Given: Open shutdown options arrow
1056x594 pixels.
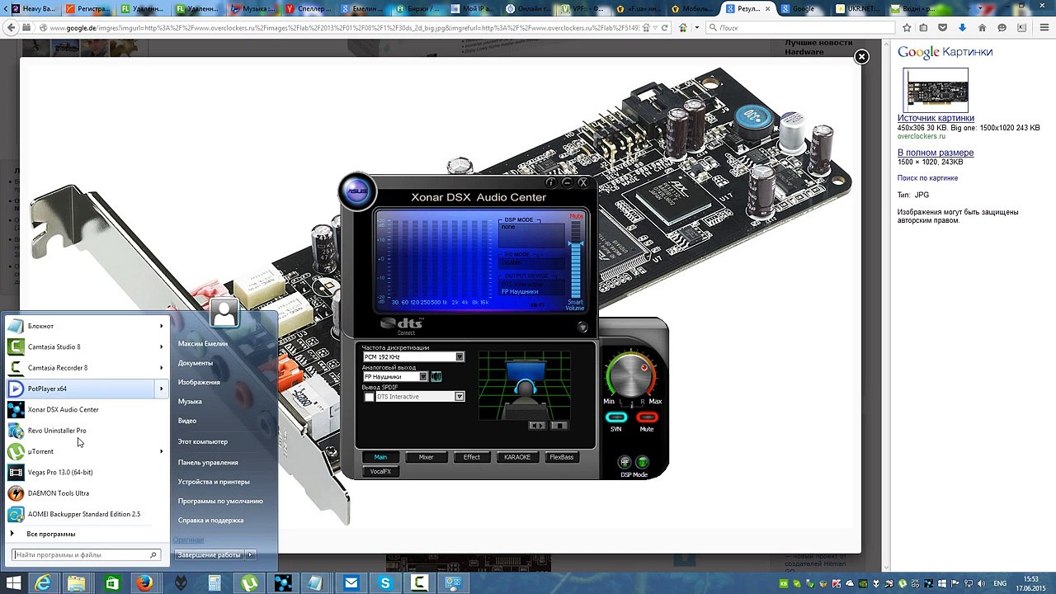Looking at the screenshot, I should [x=250, y=555].
